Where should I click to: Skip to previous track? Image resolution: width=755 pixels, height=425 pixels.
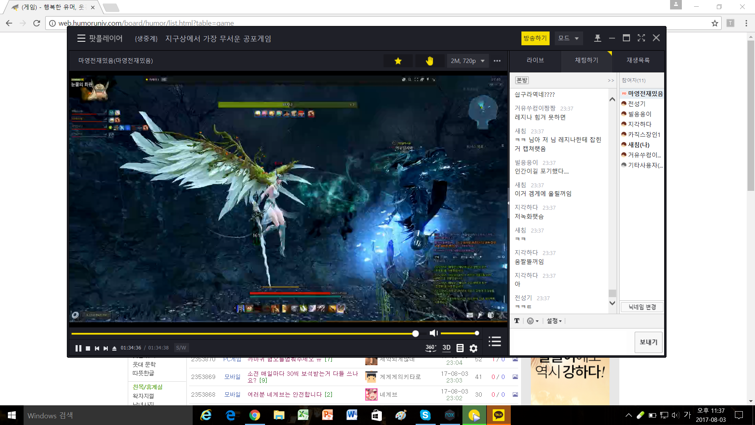[x=97, y=348]
